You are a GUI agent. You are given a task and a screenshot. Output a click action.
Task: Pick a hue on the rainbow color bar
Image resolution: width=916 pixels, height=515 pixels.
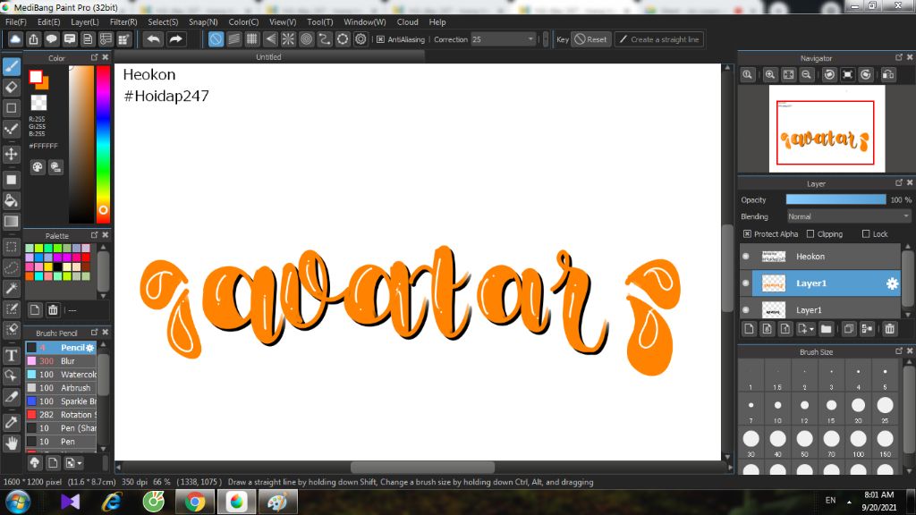coord(103,144)
